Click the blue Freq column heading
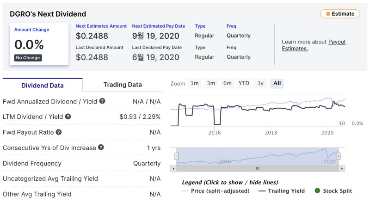Screen dimensions: 370x203 (x=231, y=26)
